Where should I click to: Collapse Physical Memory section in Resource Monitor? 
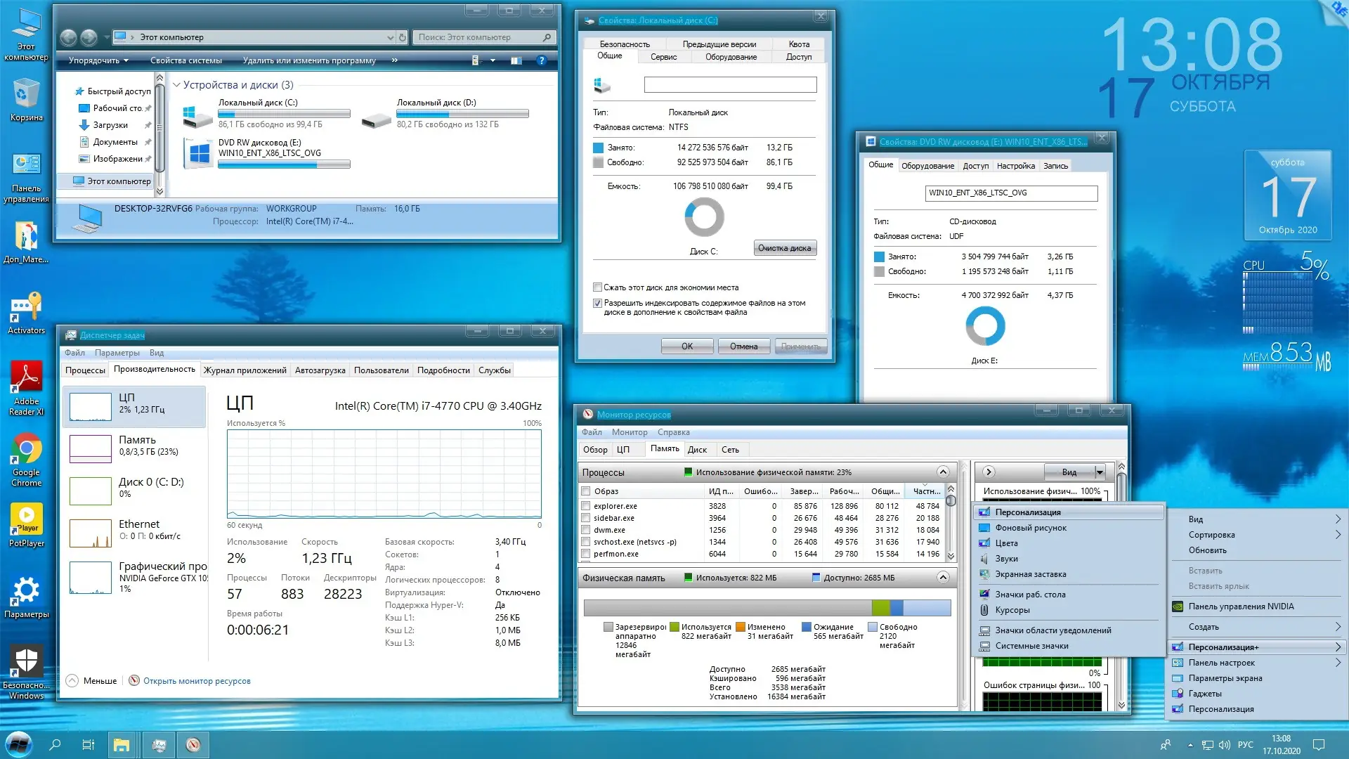point(943,578)
